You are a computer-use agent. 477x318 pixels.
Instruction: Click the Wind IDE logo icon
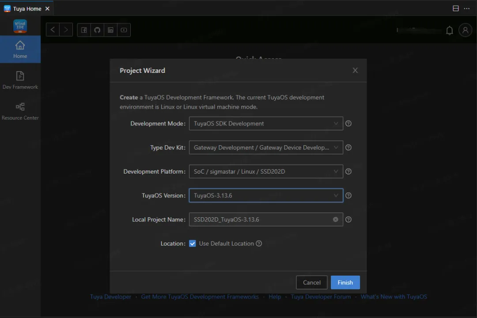(20, 26)
